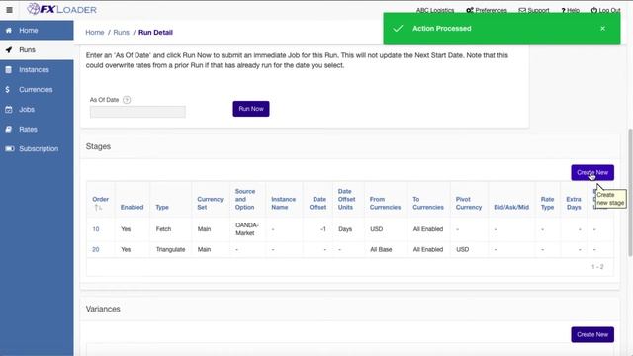Image resolution: width=633 pixels, height=356 pixels.
Task: Click the Rates book icon in sidebar
Action: (x=9, y=130)
